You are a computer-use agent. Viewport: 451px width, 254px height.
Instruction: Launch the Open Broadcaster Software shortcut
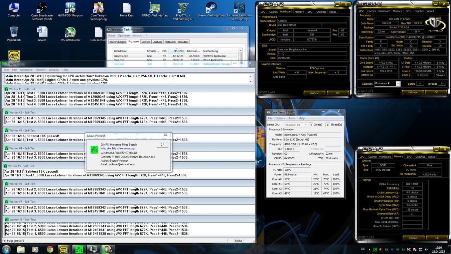[x=42, y=11]
